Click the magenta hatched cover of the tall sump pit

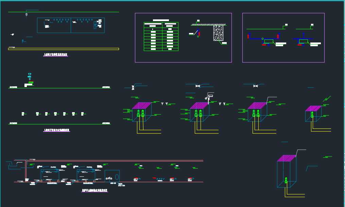click(x=287, y=158)
